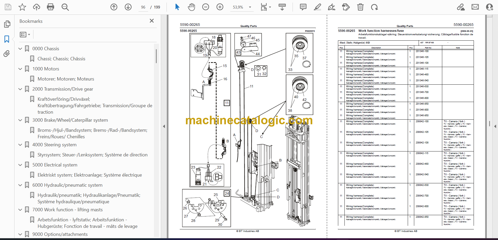Viewport: 498px width, 240px height.
Task: Open the 4000 Steering system bookmark
Action: pyautogui.click(x=54, y=145)
